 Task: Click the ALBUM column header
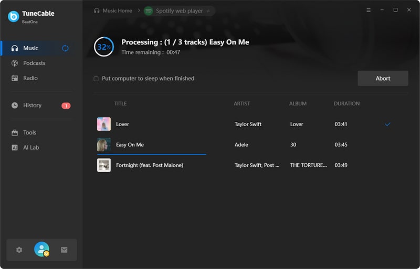(298, 104)
